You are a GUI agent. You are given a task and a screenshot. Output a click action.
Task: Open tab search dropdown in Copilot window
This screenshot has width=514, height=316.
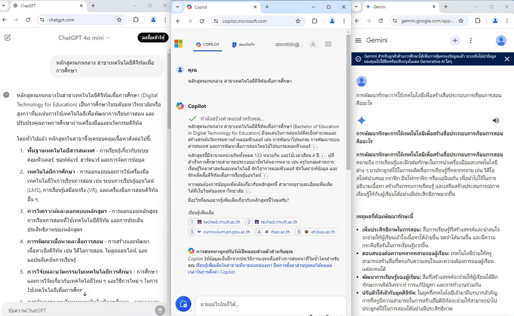click(177, 7)
